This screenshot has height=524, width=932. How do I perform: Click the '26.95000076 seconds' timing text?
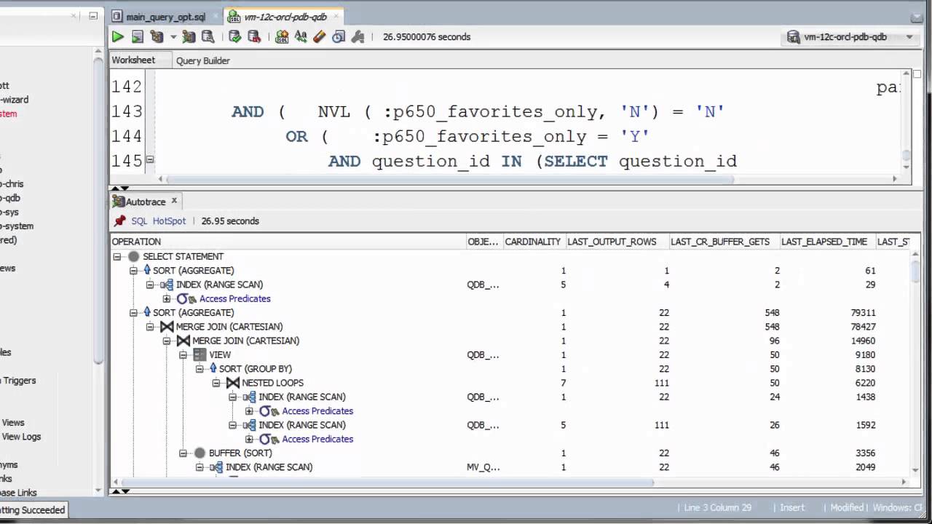tap(427, 36)
